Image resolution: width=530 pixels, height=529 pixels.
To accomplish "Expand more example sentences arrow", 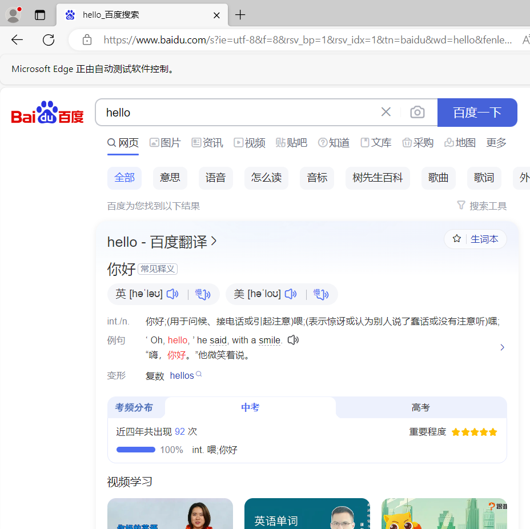I will click(x=502, y=347).
